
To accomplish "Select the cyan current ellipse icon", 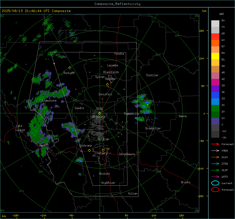I will tap(215, 183).
